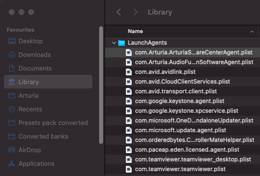This screenshot has width=260, height=176.
Task: Click the com.google.keystone.agent.plist file icon
Action: [129, 101]
